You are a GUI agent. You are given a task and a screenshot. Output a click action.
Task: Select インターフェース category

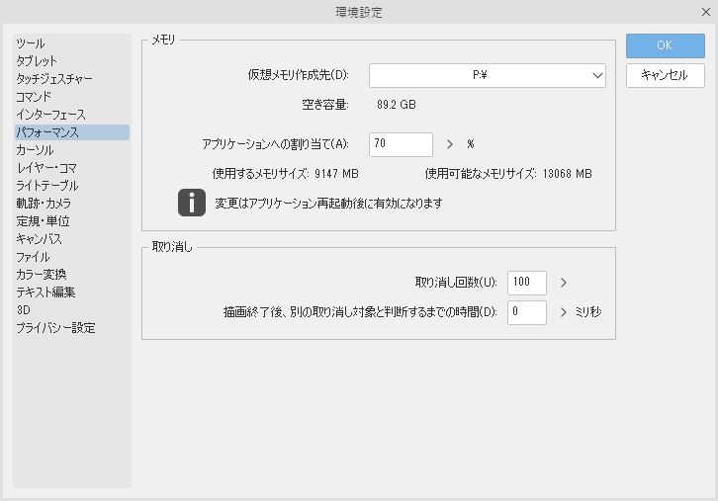point(50,115)
